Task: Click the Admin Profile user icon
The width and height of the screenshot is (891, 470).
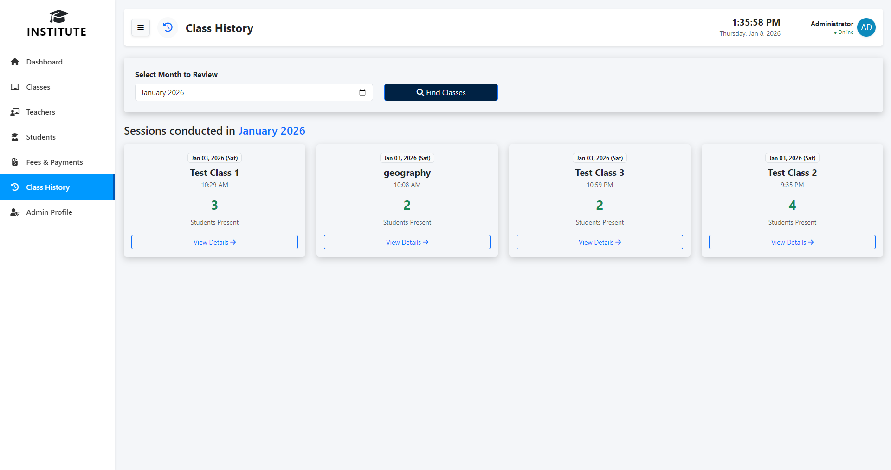Action: pos(15,212)
